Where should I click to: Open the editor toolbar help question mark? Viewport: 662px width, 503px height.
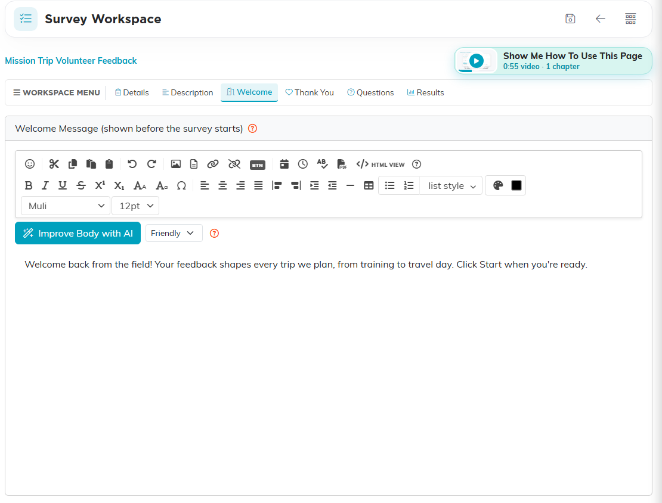[417, 164]
